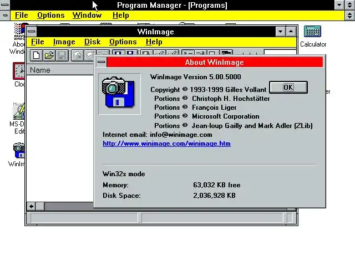This screenshot has width=355, height=266.
Task: Click the 'Gilles Vollant' copyright line
Action: (209, 90)
